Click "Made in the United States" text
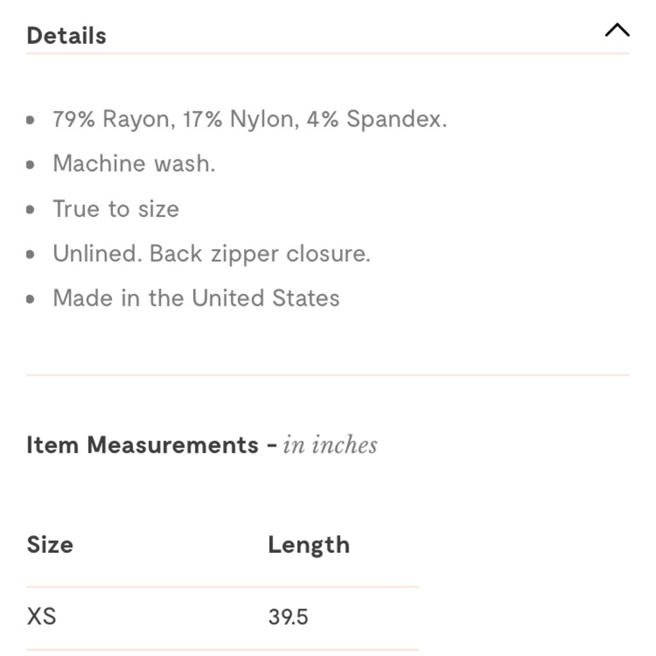 (x=196, y=298)
